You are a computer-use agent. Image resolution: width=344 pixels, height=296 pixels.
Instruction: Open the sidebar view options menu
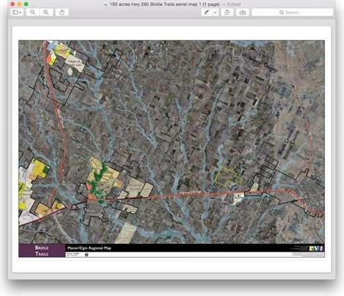coord(17,13)
